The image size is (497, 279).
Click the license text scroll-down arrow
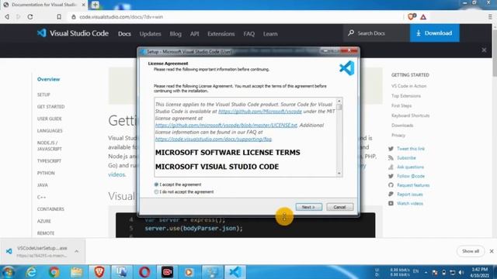(339, 174)
